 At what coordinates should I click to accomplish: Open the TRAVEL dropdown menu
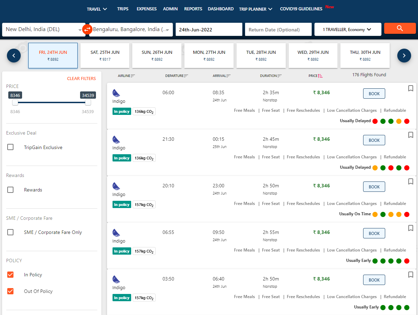pyautogui.click(x=97, y=9)
